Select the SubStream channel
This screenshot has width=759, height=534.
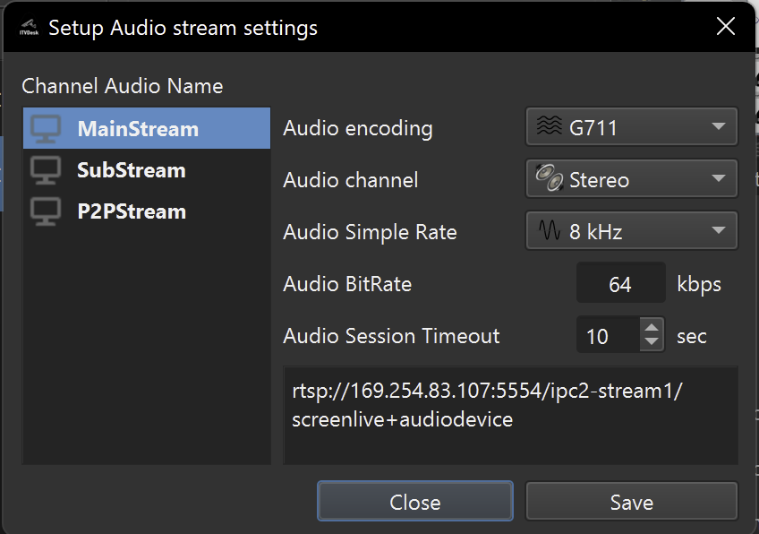point(131,170)
